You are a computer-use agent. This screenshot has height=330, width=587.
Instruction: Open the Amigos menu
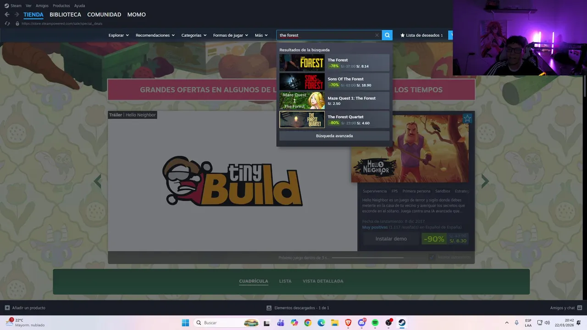coord(42,5)
